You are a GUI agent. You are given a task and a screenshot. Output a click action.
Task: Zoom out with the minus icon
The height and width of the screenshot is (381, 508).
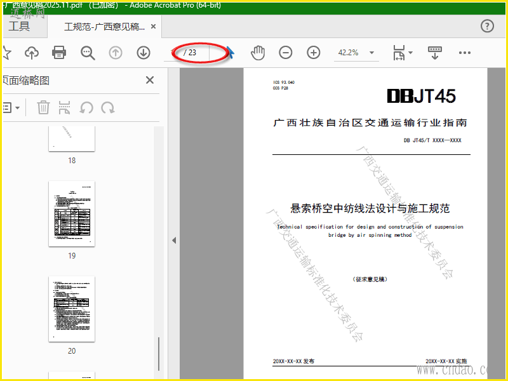point(285,53)
